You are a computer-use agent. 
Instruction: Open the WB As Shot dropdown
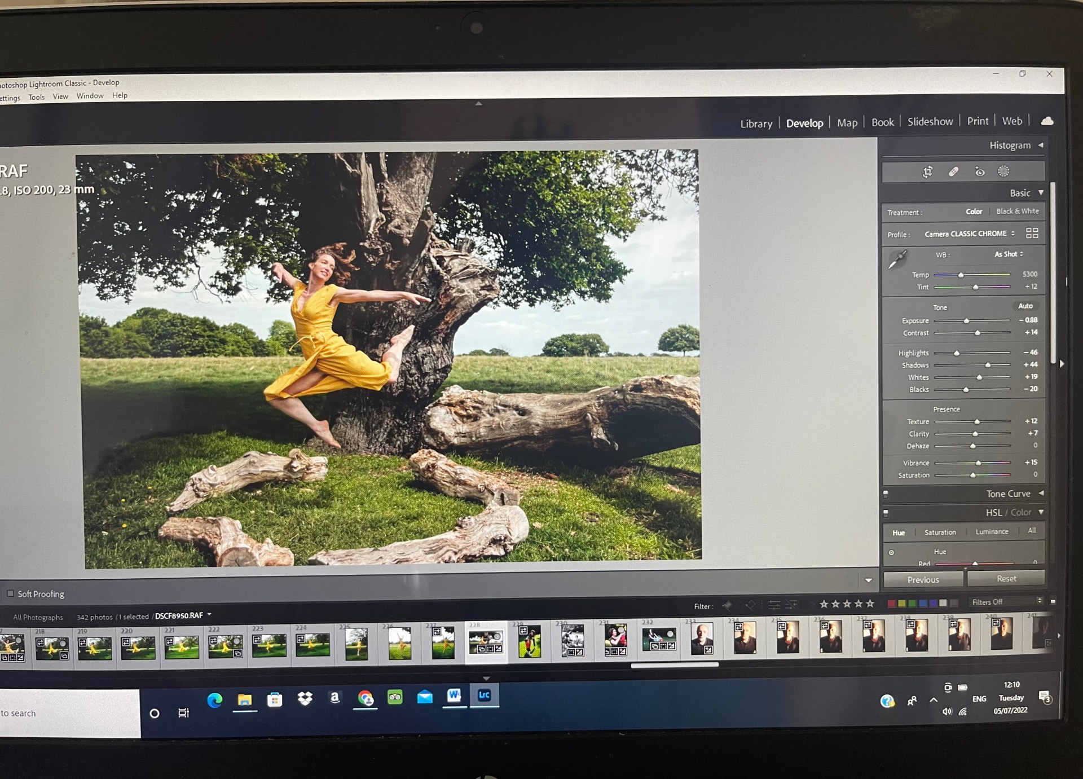point(1009,254)
